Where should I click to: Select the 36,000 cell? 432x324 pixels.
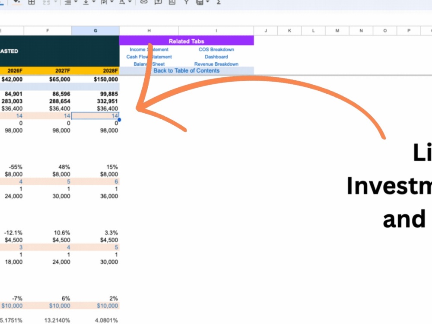pos(95,196)
